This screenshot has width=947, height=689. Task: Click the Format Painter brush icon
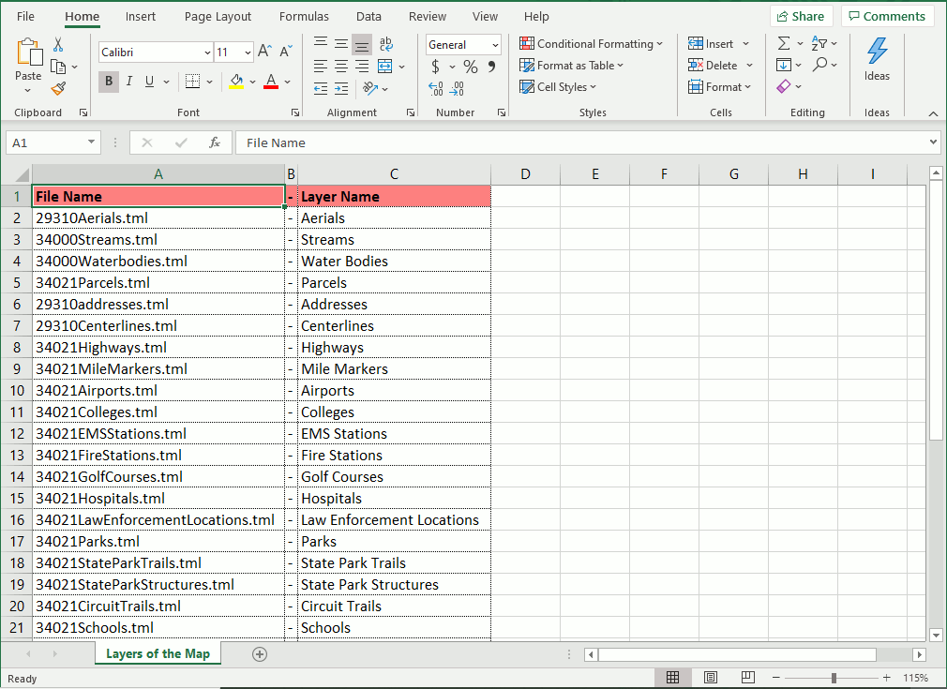point(58,89)
